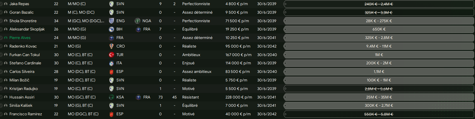This screenshot has height=119, width=475.
Task: Click the Italy crest beside Stefano Cardinale
Action: click(x=111, y=63)
